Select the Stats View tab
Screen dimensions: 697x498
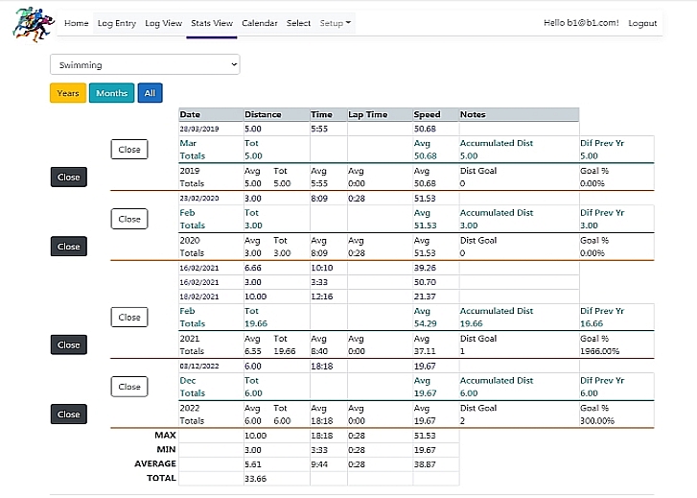(212, 23)
